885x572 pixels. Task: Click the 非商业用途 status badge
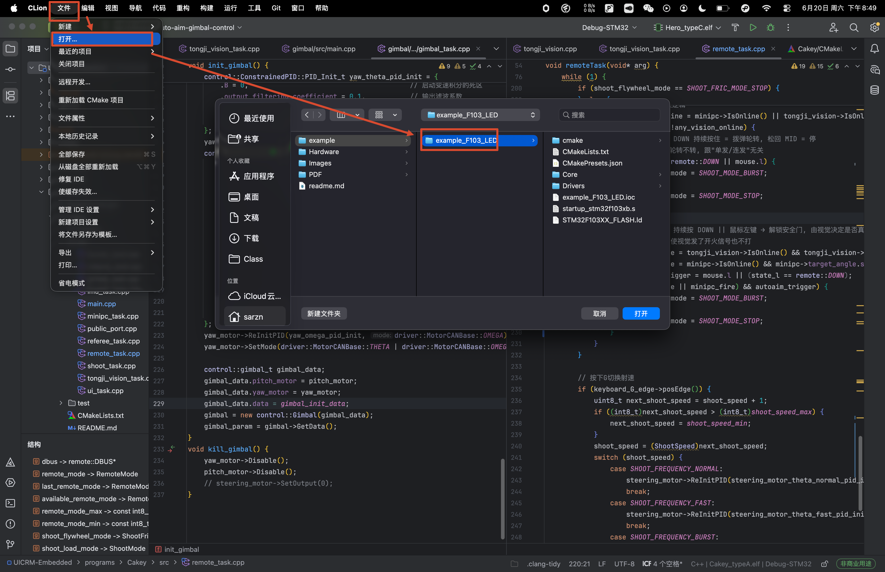856,564
